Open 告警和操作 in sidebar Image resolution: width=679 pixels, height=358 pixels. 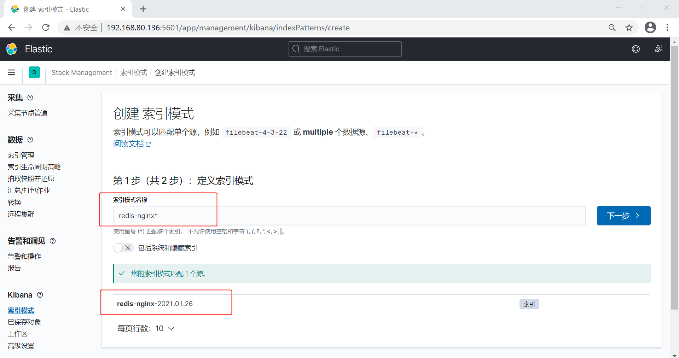24,256
